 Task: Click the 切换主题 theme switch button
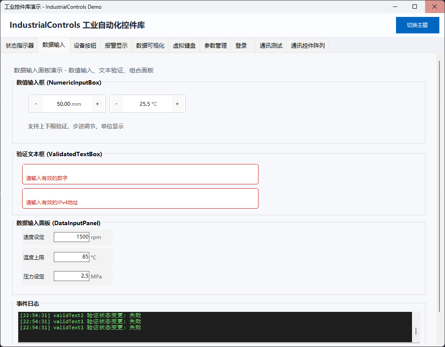(x=417, y=25)
